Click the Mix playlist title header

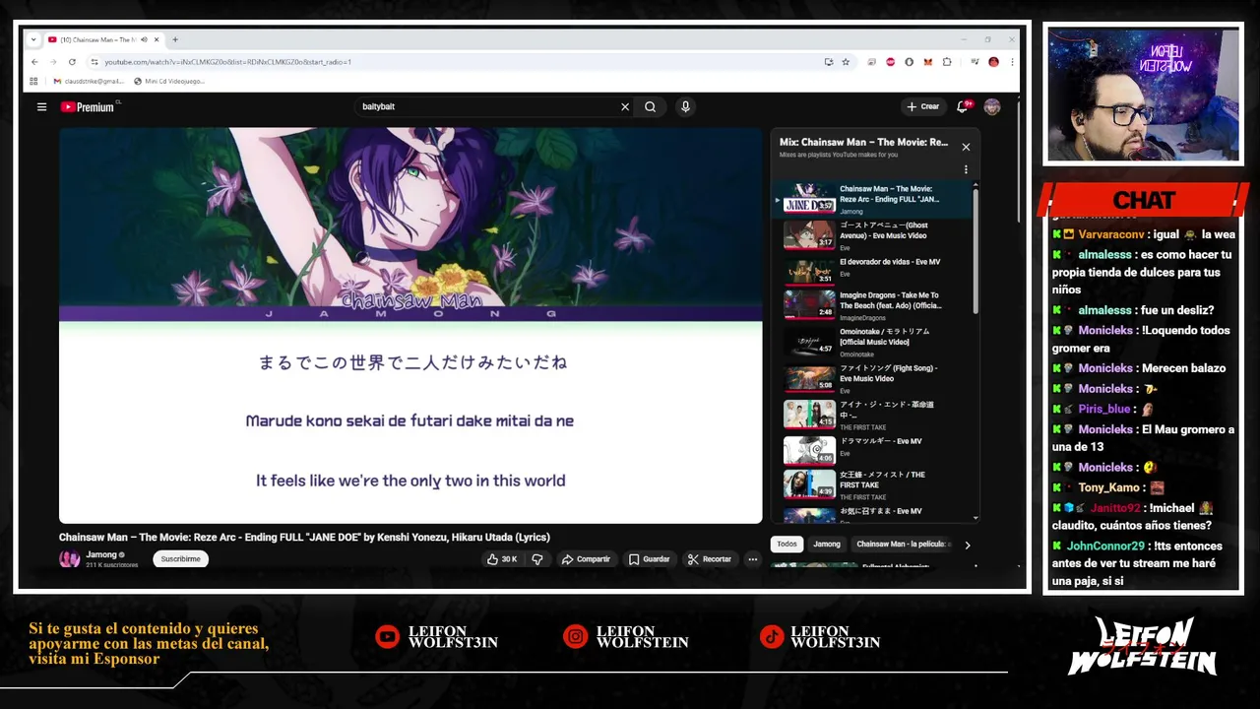click(x=863, y=143)
